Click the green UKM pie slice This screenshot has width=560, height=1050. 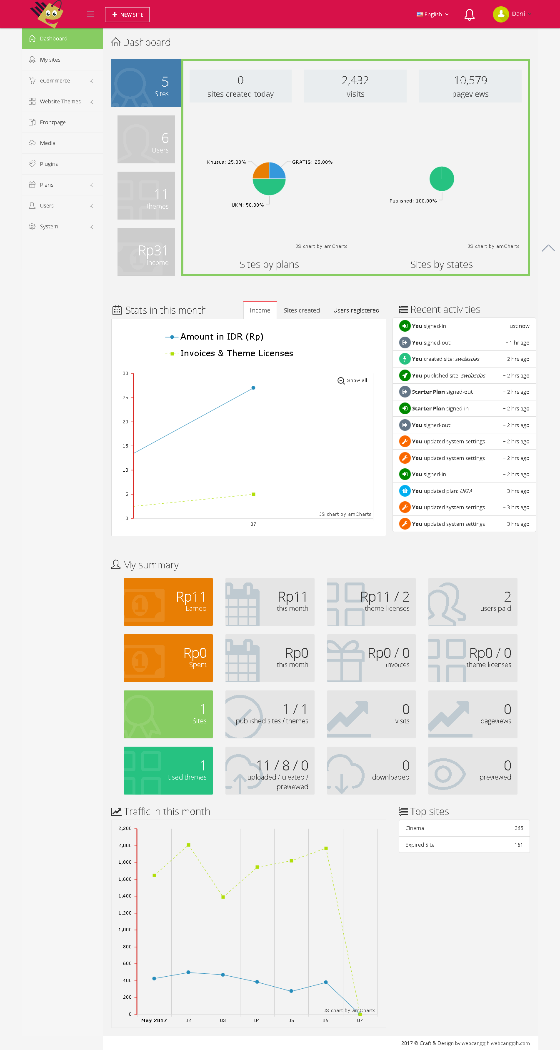click(x=269, y=187)
